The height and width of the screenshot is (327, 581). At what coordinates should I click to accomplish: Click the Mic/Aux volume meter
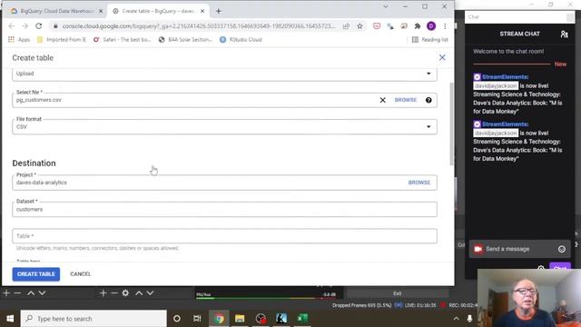click(x=266, y=297)
